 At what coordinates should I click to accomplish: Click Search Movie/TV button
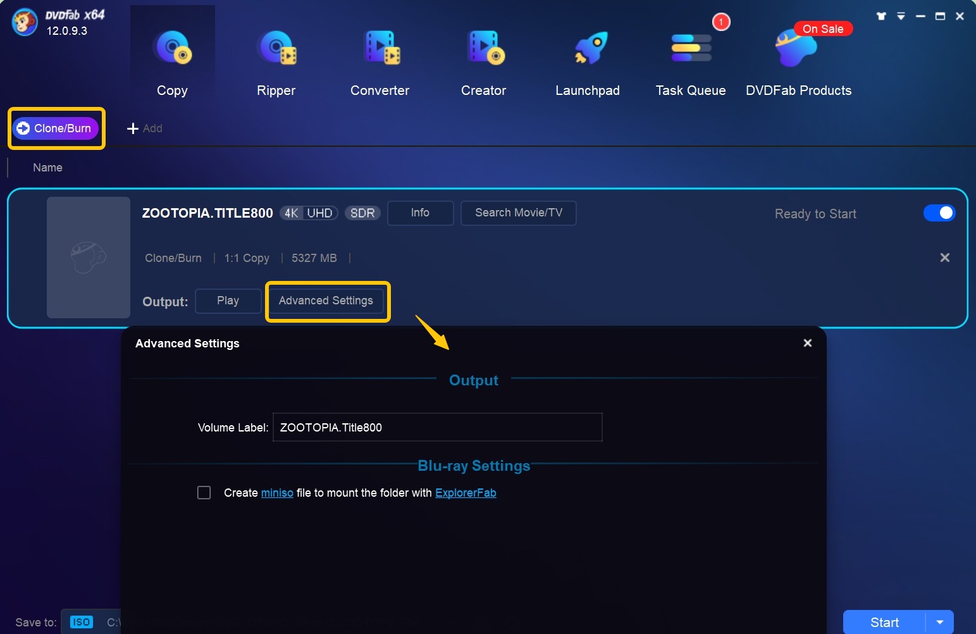click(519, 213)
